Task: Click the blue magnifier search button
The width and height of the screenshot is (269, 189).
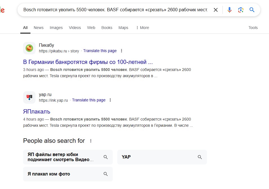Action: (x=252, y=10)
